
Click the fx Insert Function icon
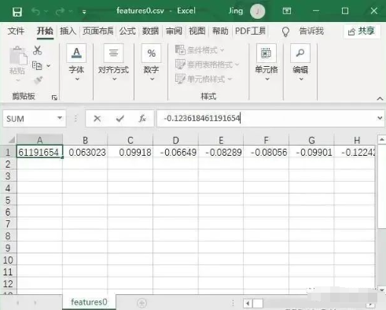pos(142,119)
